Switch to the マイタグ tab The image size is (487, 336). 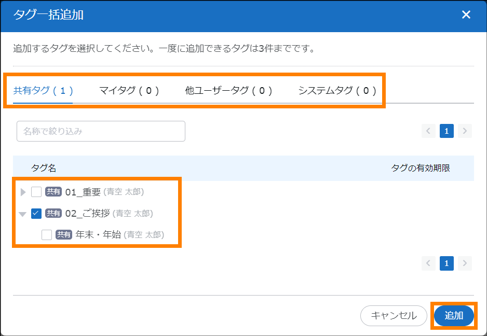tap(129, 91)
